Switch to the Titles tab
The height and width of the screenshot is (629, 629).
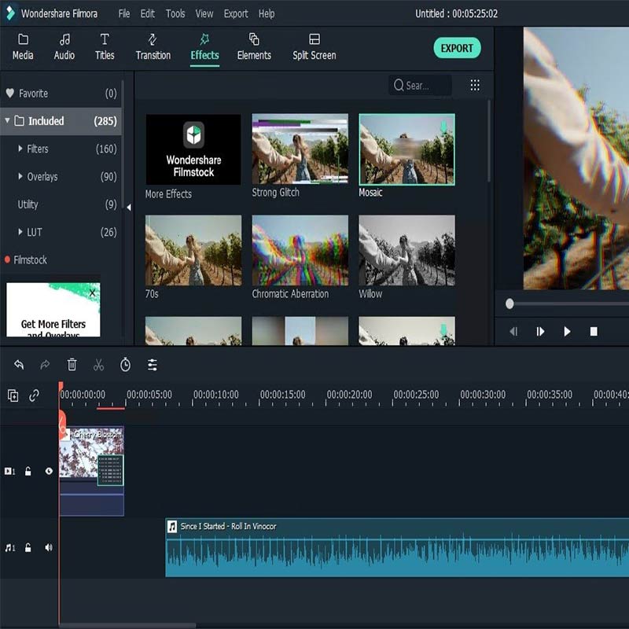pyautogui.click(x=105, y=47)
